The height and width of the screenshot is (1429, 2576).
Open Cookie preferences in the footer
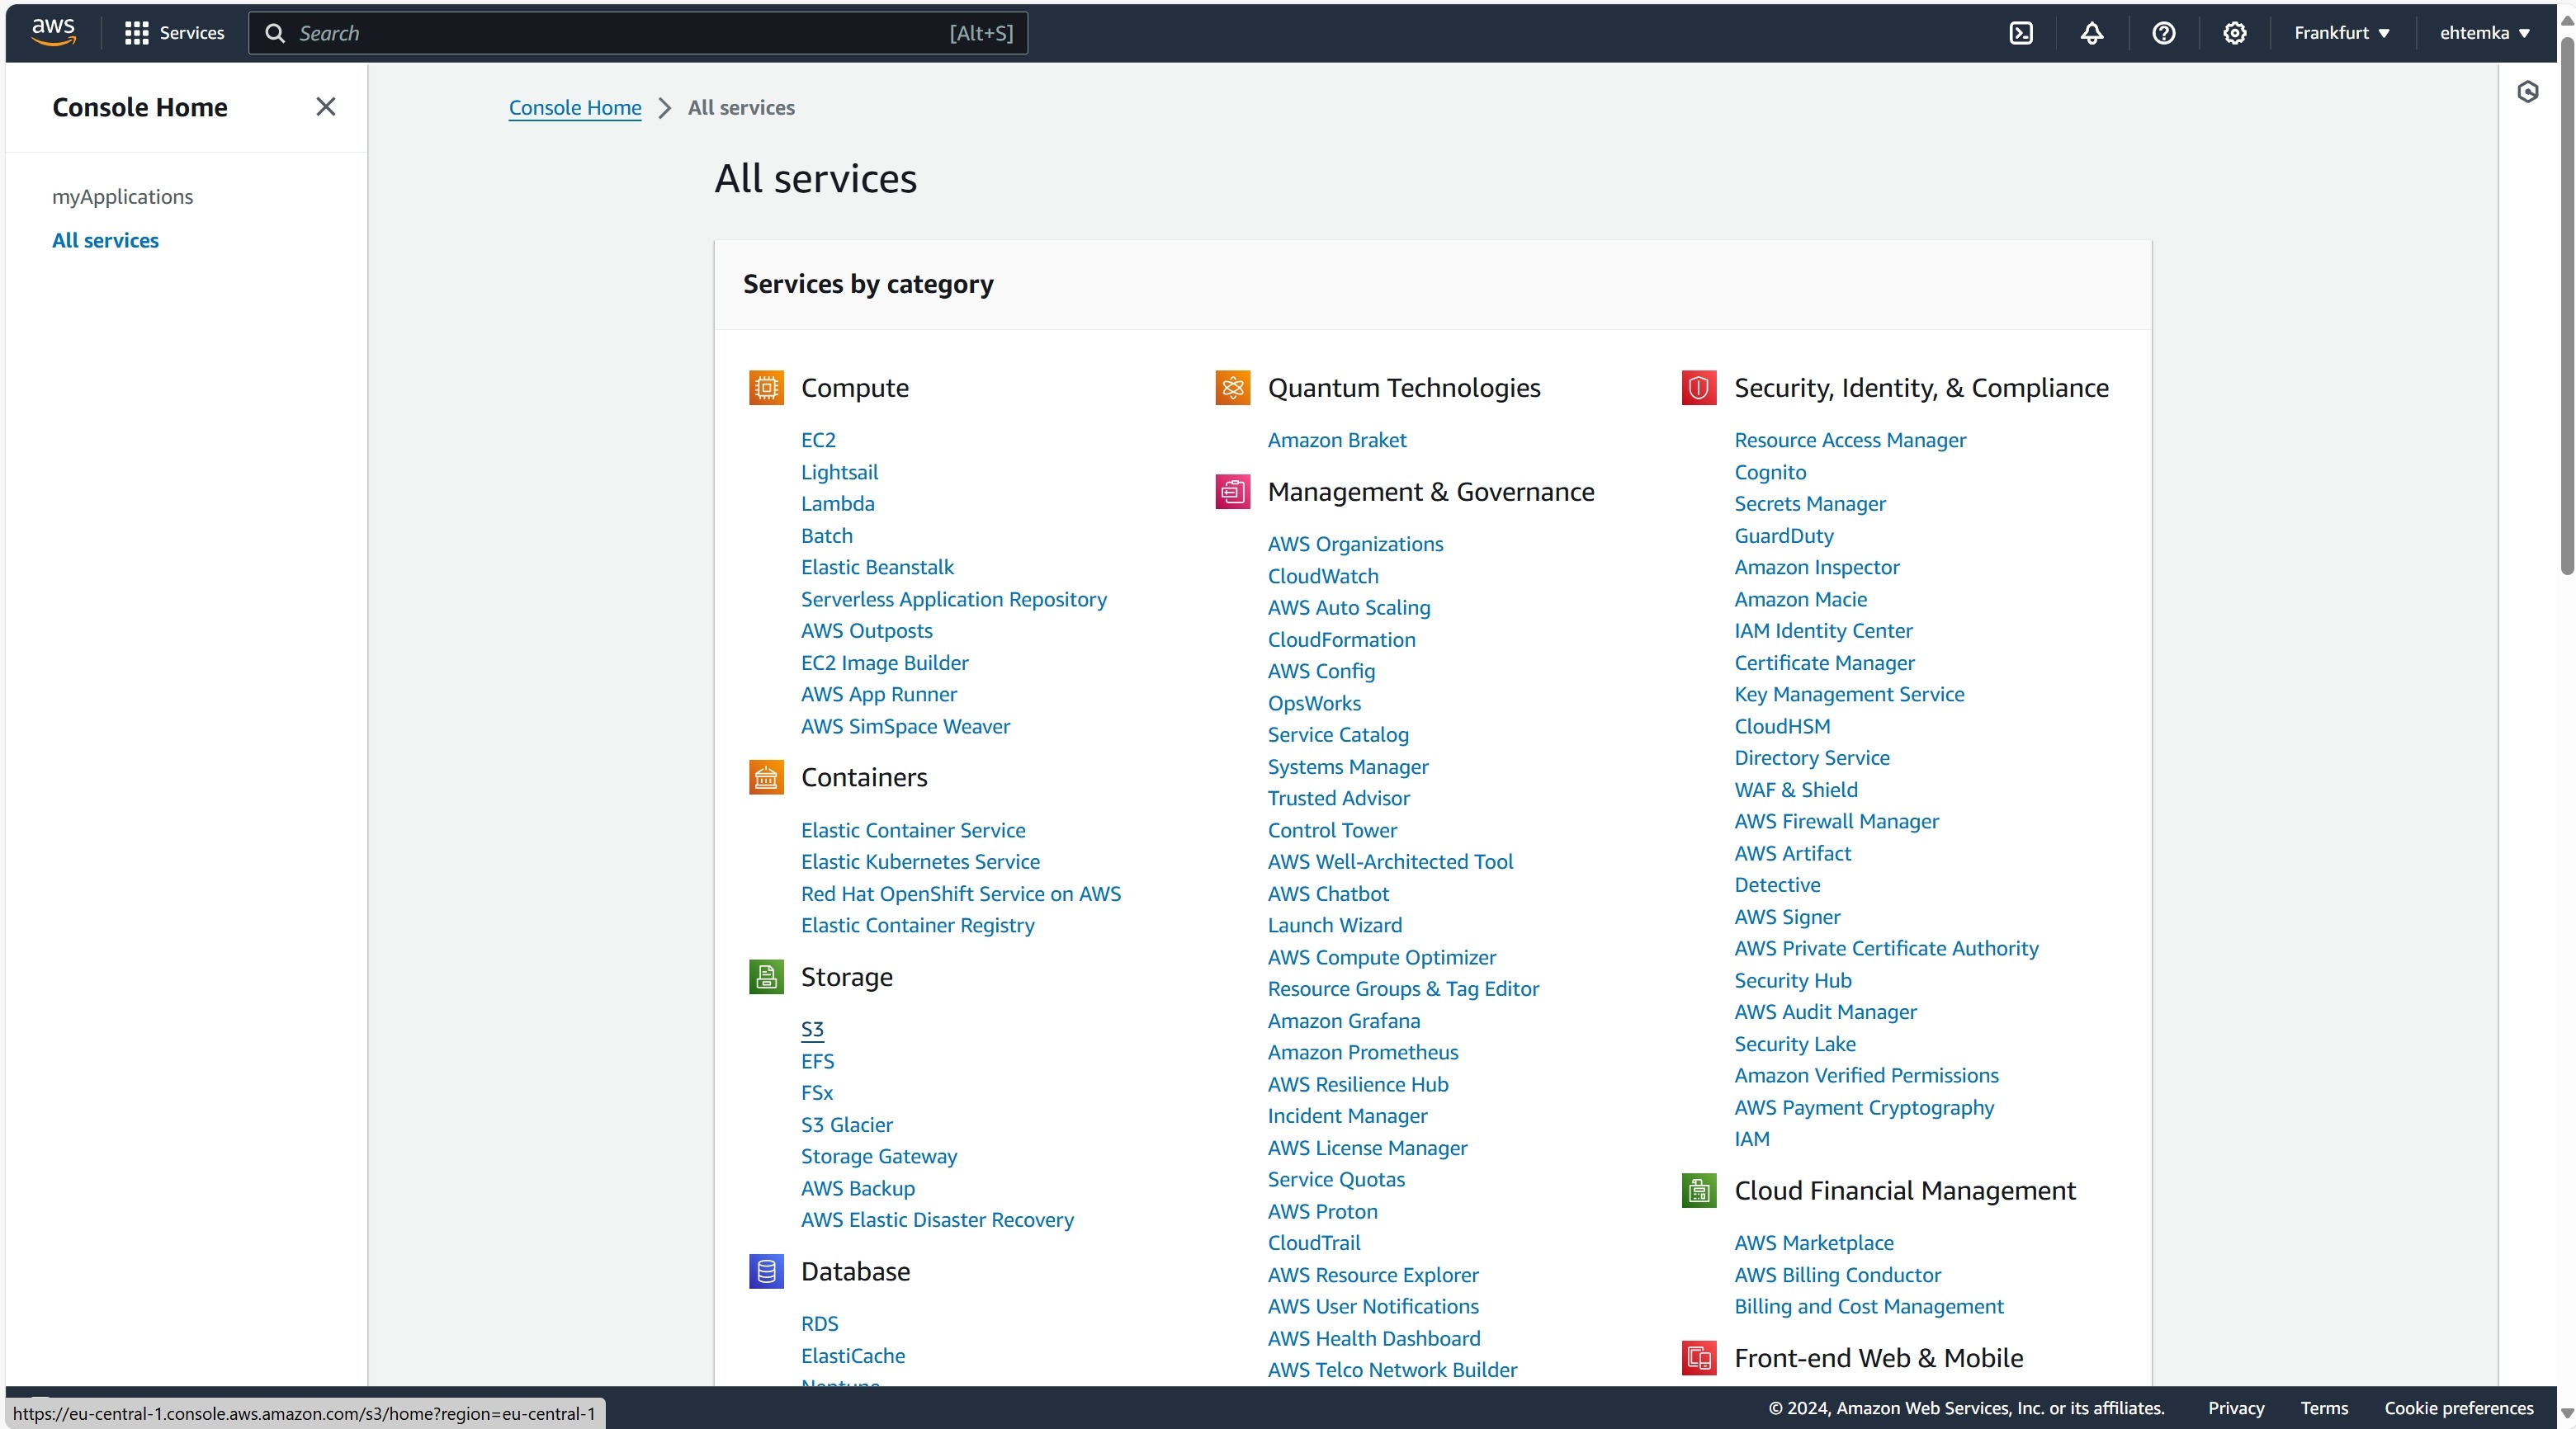click(x=2459, y=1408)
